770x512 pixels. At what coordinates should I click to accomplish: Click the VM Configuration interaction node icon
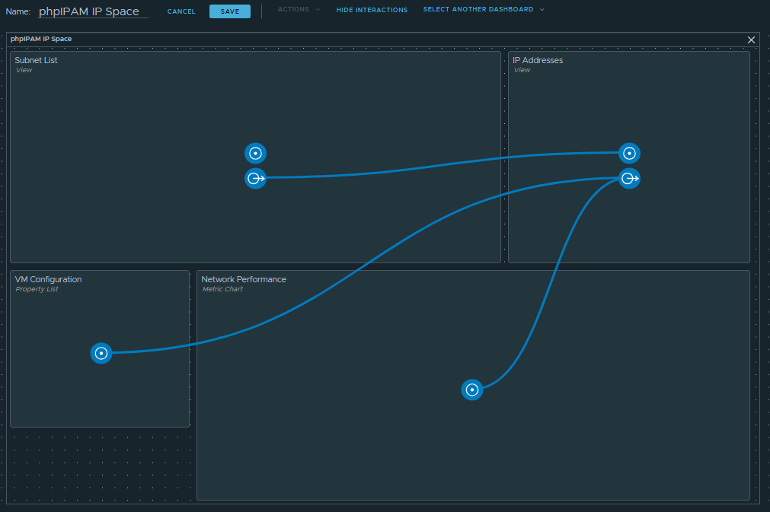click(101, 353)
